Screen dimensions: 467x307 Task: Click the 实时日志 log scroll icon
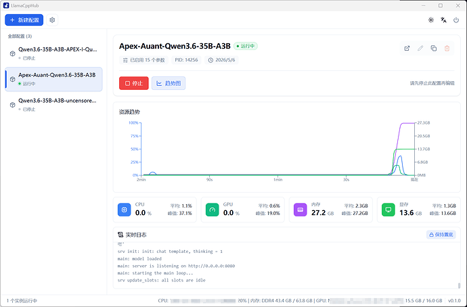tap(120, 235)
